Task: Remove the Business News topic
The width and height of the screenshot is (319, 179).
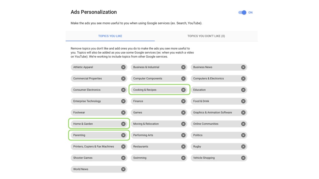Action: tap(243, 67)
